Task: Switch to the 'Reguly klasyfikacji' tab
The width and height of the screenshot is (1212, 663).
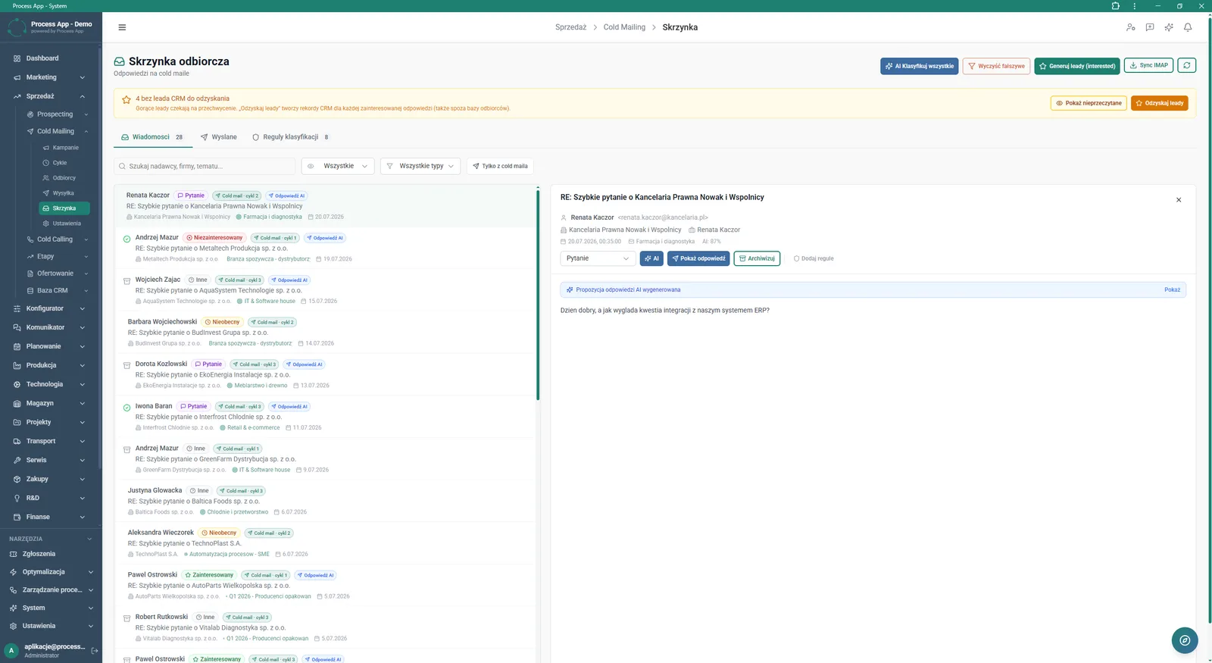Action: [290, 137]
